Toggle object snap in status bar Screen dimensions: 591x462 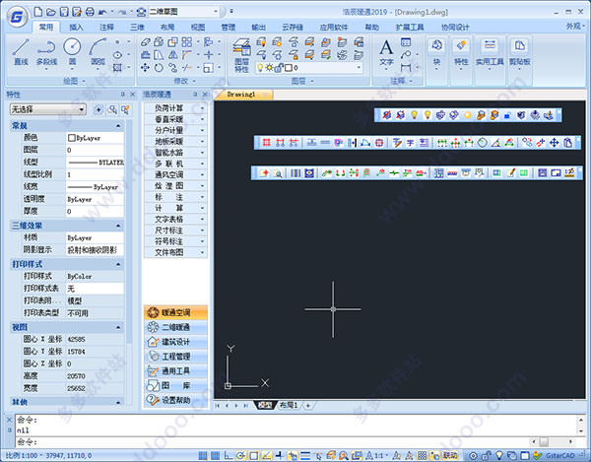(x=254, y=455)
